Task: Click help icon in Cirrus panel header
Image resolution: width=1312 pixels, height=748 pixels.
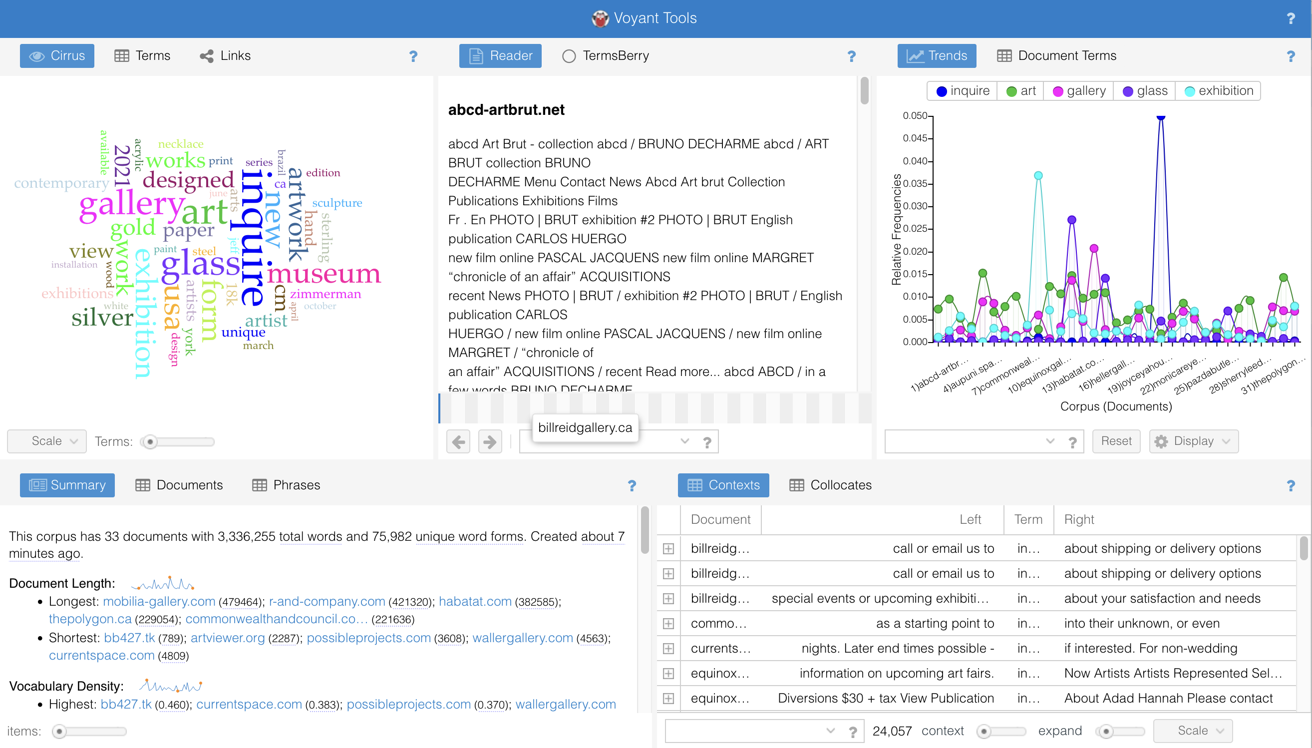Action: (x=413, y=56)
